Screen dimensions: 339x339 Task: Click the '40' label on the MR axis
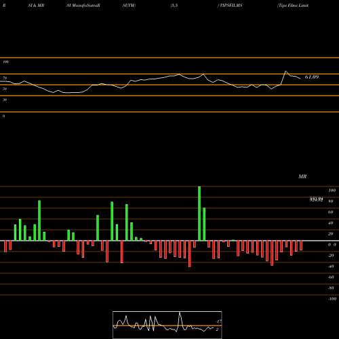coord(331,223)
